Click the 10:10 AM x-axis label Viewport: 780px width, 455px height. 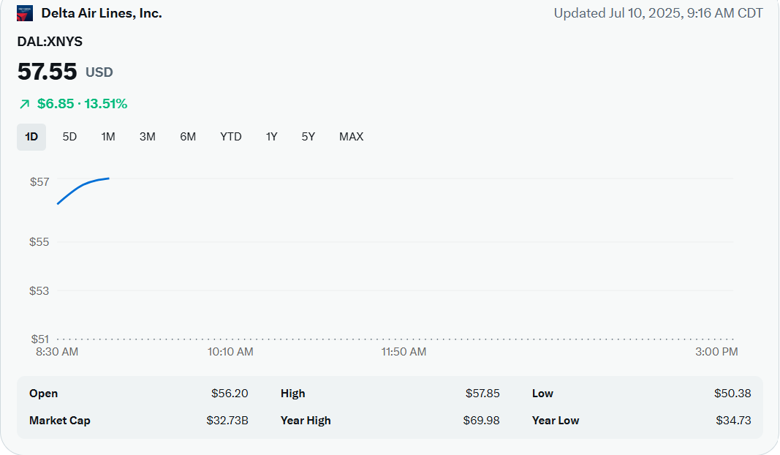pyautogui.click(x=230, y=351)
